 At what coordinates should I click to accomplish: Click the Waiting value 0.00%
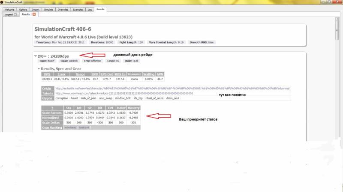pos(149,79)
